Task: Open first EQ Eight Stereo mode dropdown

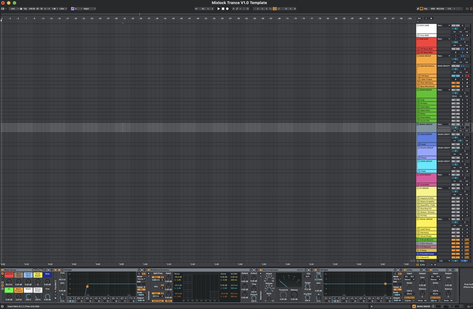Action: tap(141, 279)
